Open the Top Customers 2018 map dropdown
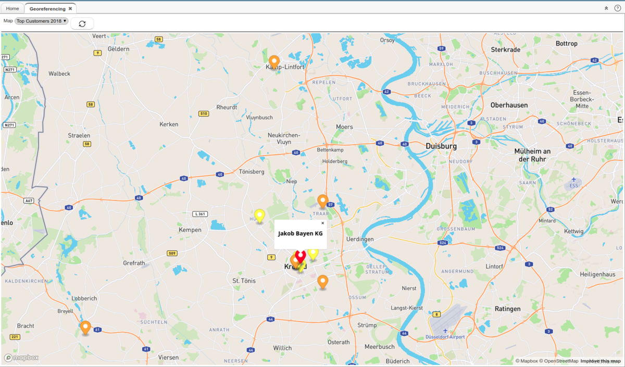Viewport: 625px width, 367px height. click(42, 21)
